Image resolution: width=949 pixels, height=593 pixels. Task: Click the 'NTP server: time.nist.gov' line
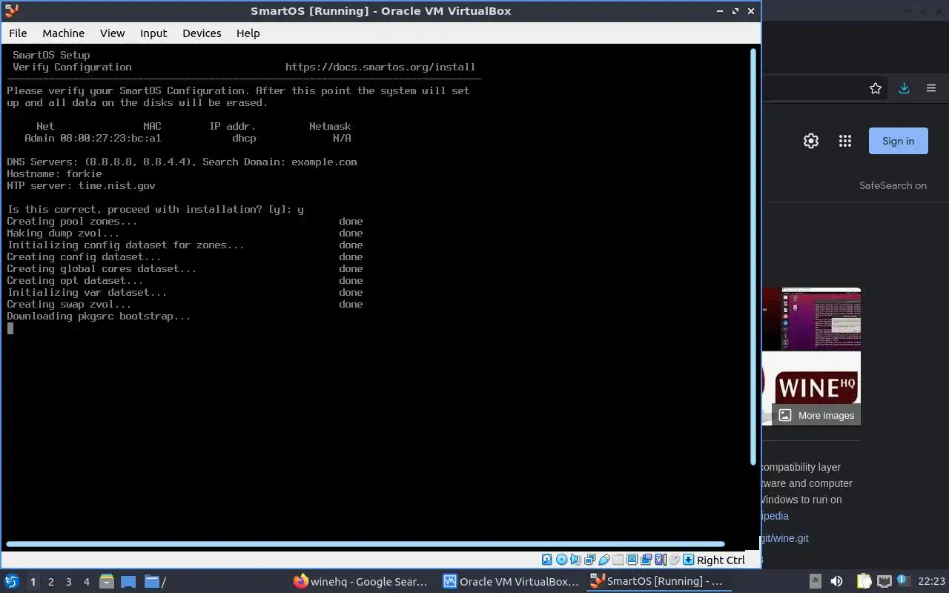point(81,185)
